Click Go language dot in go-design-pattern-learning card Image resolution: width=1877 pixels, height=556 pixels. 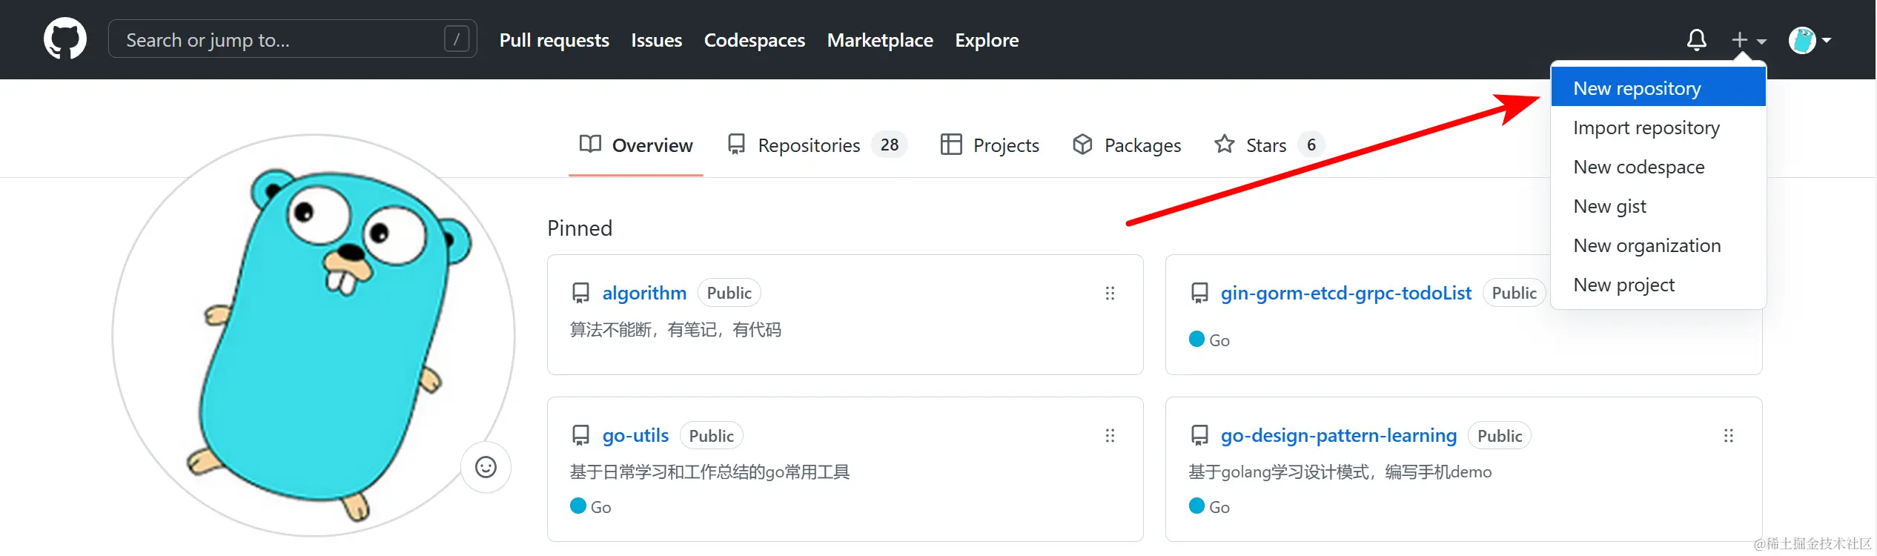(x=1196, y=506)
